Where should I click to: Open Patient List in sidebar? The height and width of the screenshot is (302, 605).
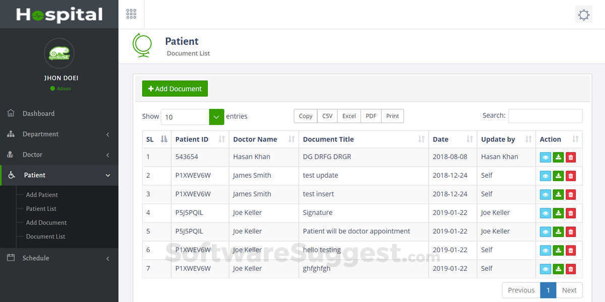(x=41, y=209)
